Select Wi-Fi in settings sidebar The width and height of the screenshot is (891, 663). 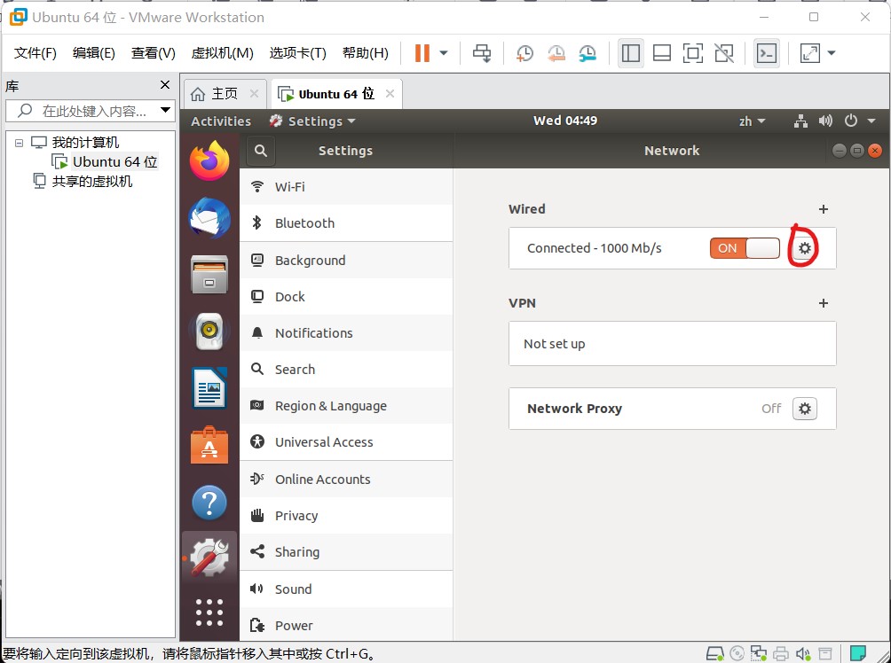pos(346,187)
